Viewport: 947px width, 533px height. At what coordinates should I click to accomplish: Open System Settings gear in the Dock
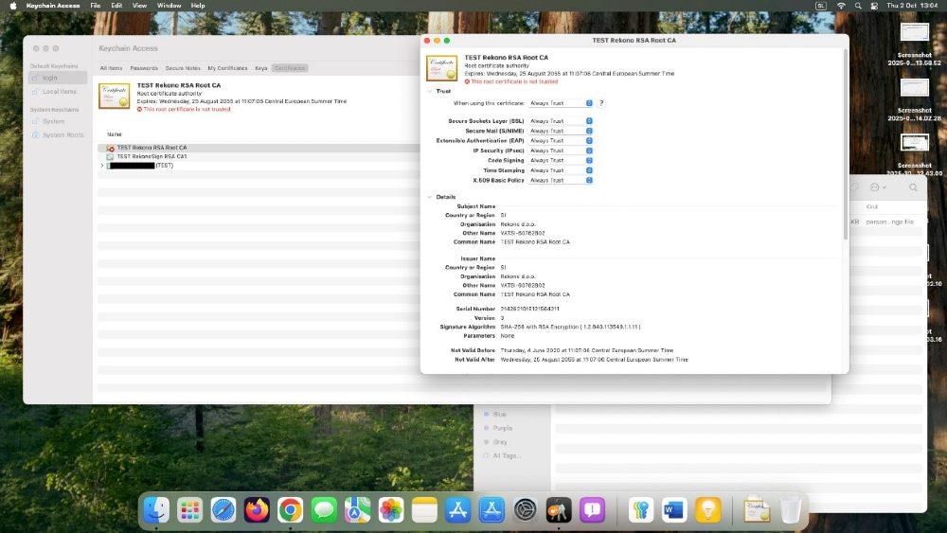pyautogui.click(x=525, y=510)
